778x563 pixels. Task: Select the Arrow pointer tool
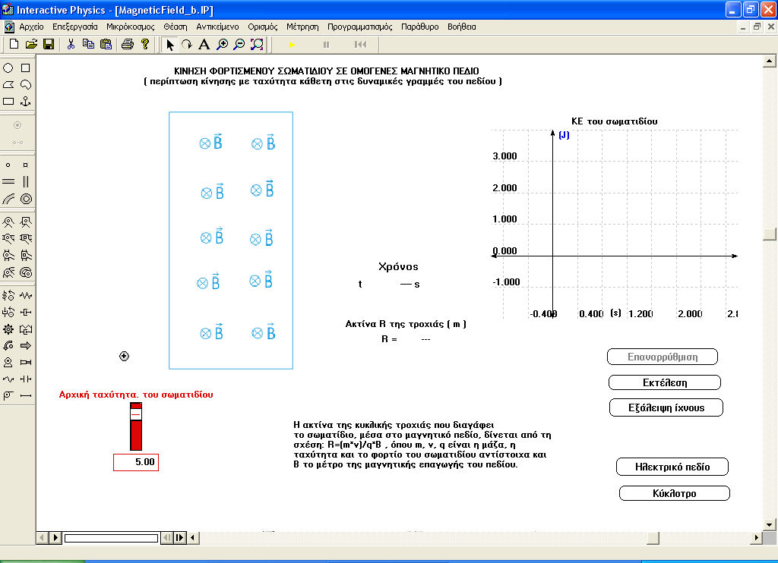pyautogui.click(x=169, y=45)
